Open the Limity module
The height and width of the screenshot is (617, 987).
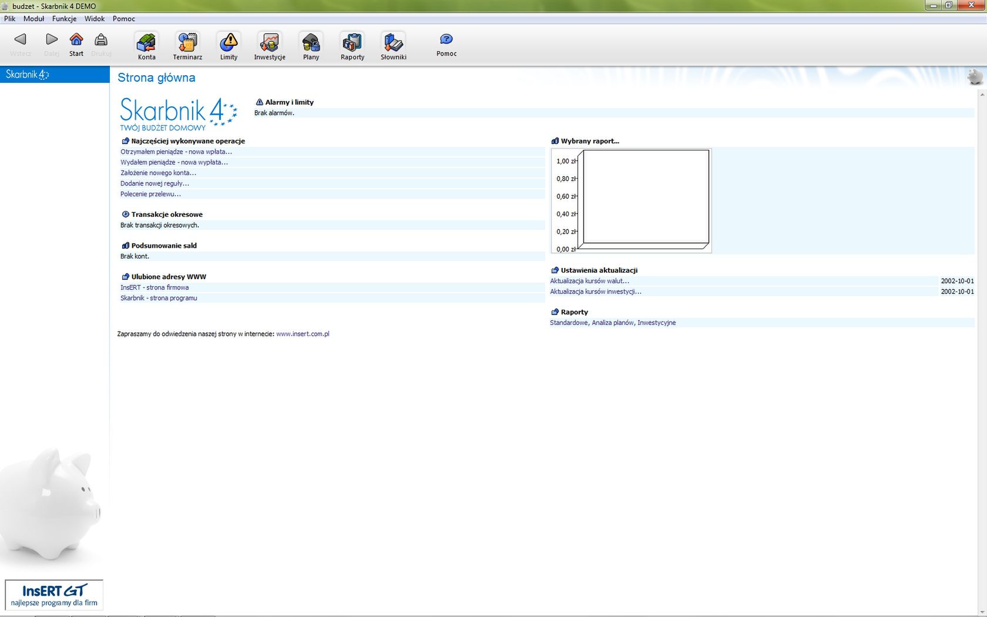tap(229, 46)
